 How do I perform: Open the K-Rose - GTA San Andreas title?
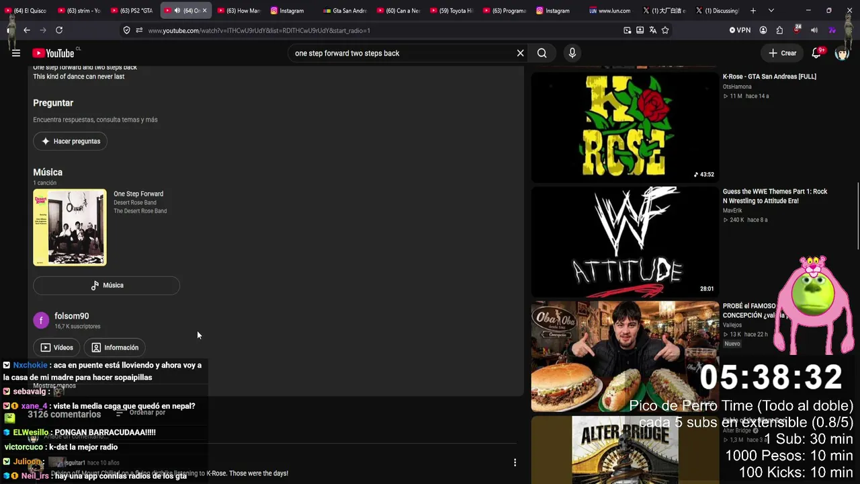(x=769, y=77)
